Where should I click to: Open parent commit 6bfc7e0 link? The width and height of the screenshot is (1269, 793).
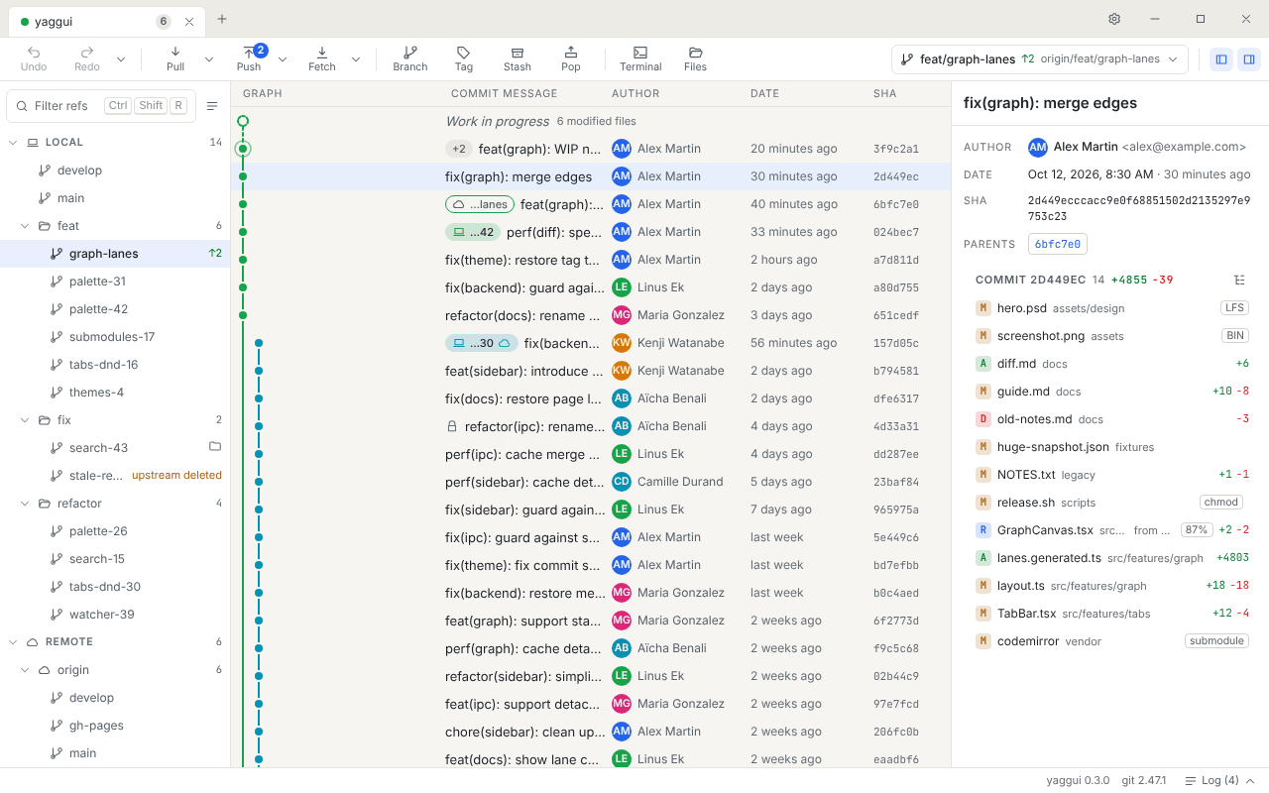click(x=1058, y=244)
